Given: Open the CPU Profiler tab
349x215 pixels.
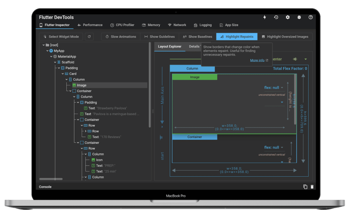Looking at the screenshot, I should pyautogui.click(x=122, y=25).
